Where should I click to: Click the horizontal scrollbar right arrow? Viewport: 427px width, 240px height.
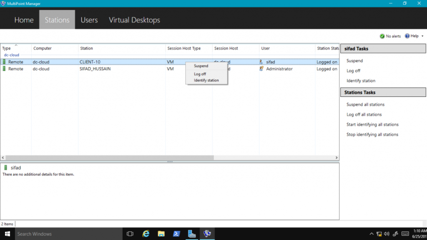click(x=337, y=158)
